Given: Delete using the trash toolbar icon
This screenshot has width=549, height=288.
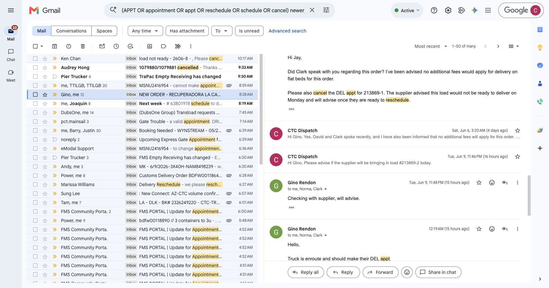Looking at the screenshot, I should (83, 46).
